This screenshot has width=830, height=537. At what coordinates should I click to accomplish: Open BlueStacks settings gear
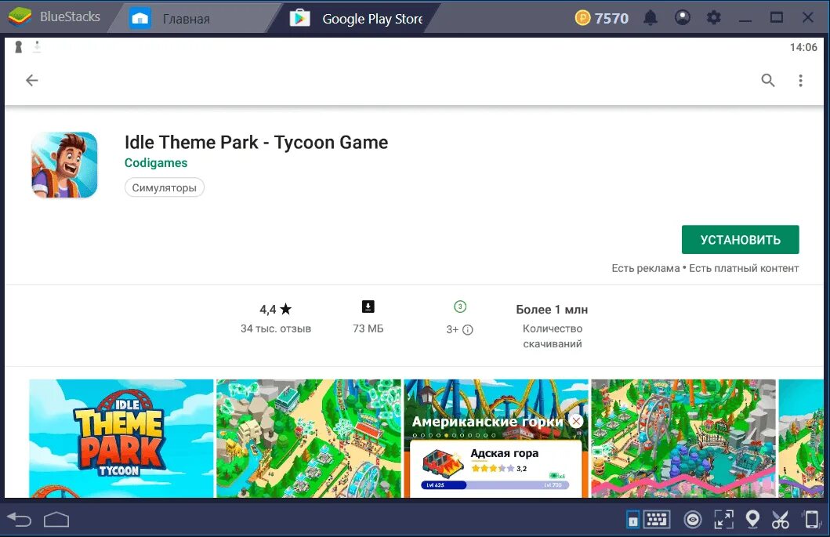[713, 18]
